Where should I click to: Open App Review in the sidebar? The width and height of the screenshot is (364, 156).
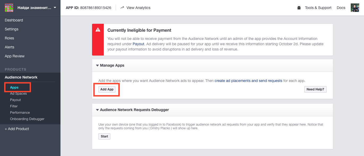(15, 56)
